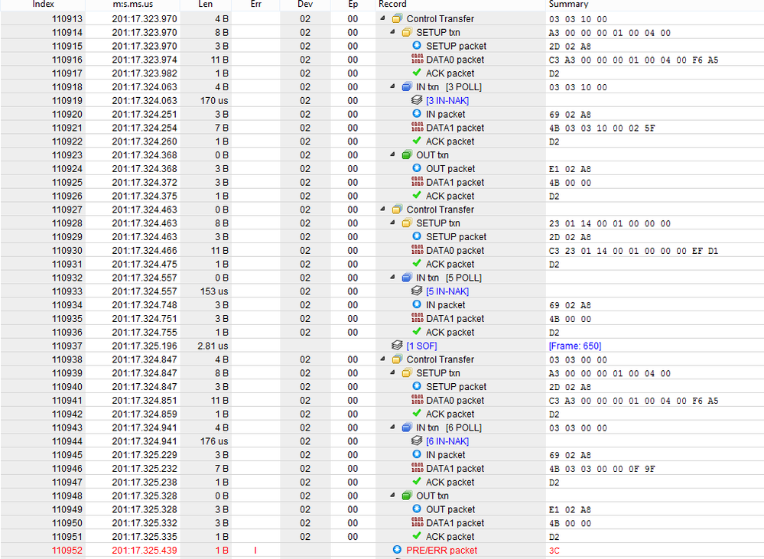This screenshot has width=764, height=559.
Task: Click ACK checkmark icon in row 110926
Action: point(417,196)
